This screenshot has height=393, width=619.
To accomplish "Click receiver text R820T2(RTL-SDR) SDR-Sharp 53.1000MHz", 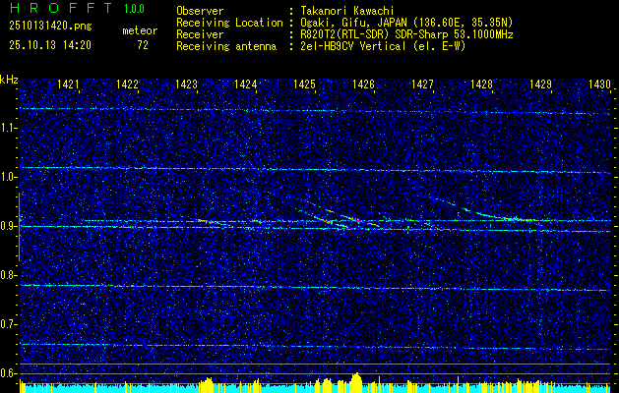I will point(406,34).
